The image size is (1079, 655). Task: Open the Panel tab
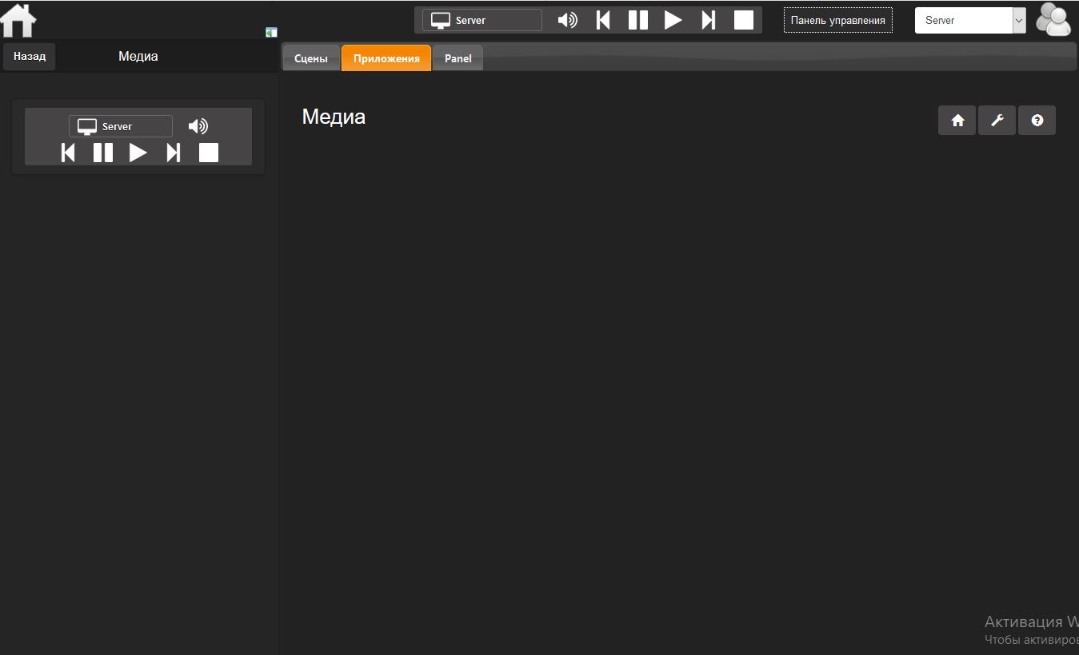[x=458, y=58]
